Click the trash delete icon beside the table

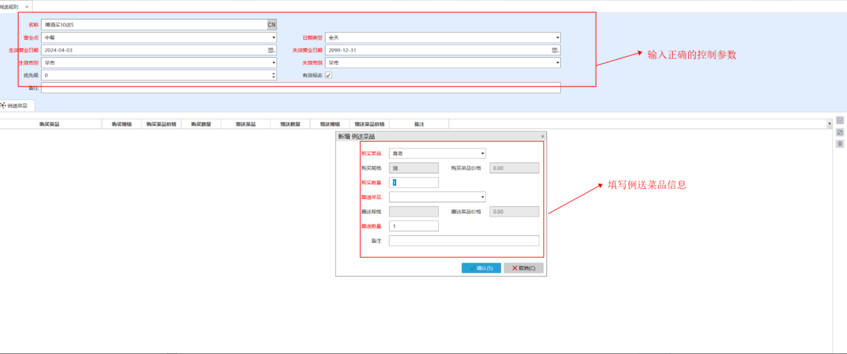click(840, 144)
